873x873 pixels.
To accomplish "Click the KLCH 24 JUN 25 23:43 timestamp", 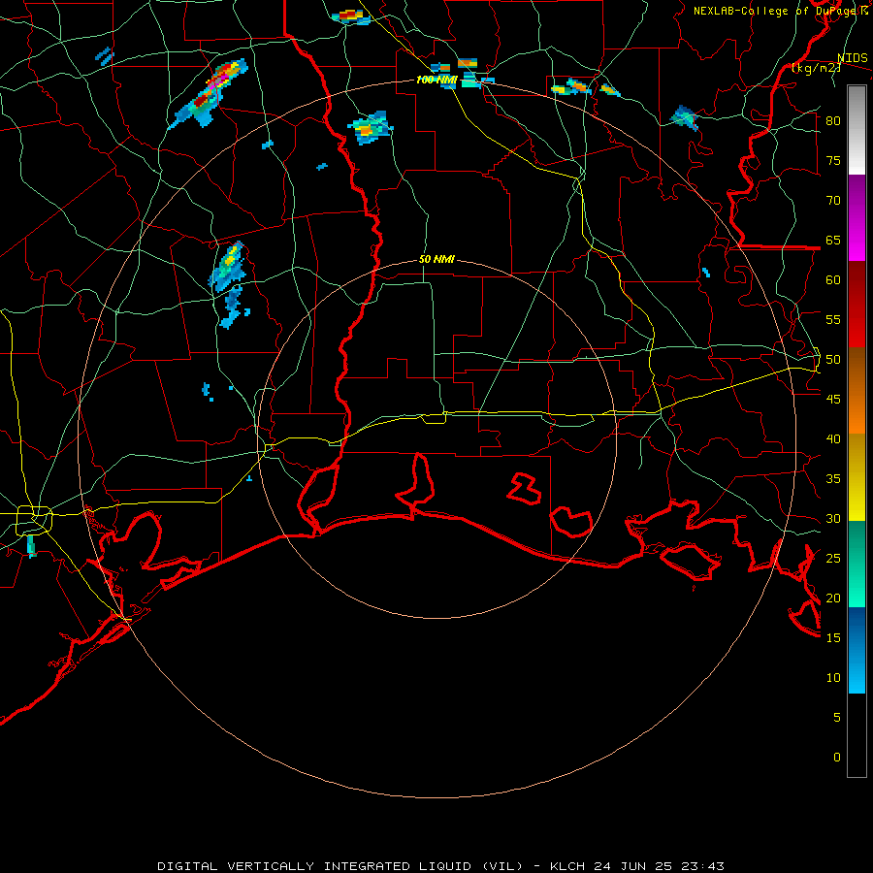I will point(637,866).
